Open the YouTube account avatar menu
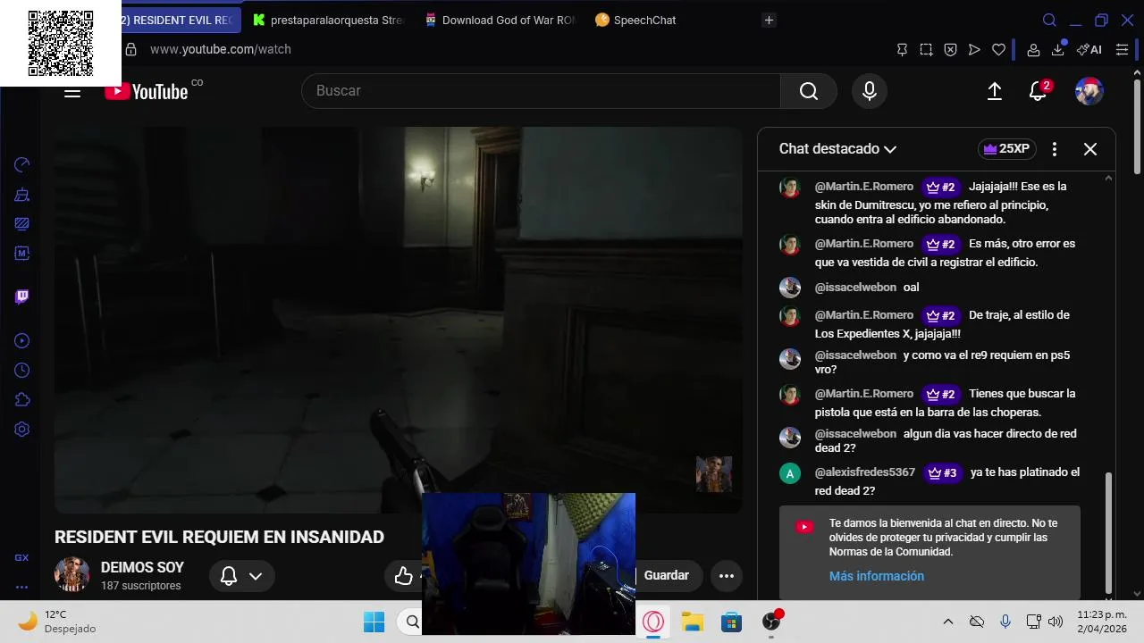This screenshot has width=1144, height=643. (x=1089, y=91)
